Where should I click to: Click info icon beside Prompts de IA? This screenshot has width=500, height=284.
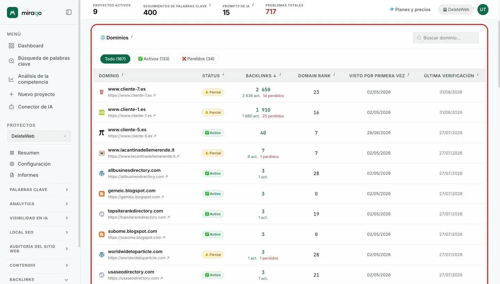coord(253,5)
